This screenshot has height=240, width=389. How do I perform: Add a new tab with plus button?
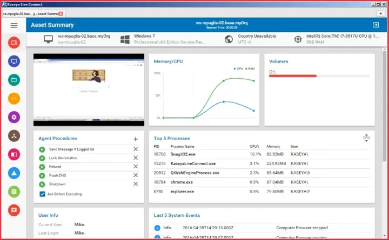pos(381,13)
